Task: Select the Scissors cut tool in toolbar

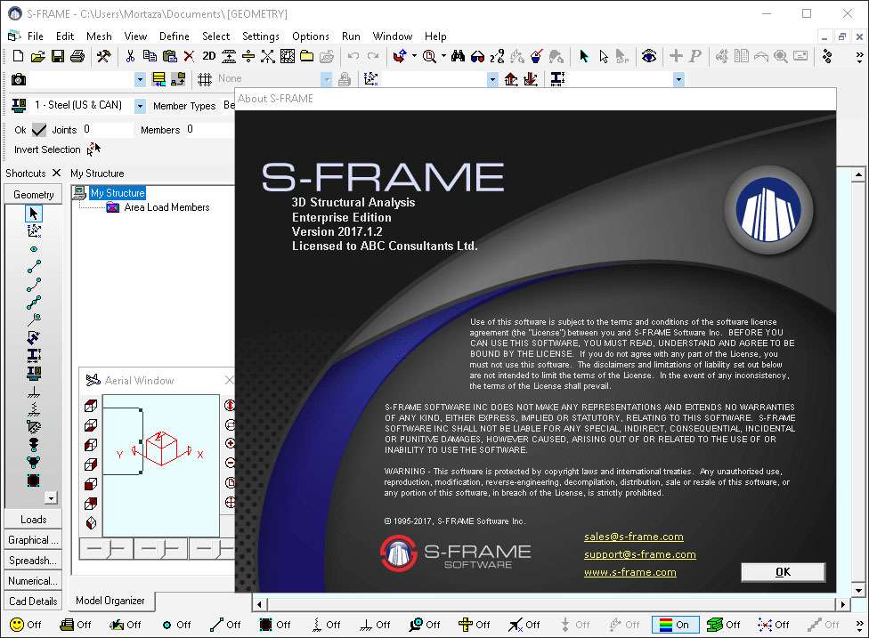Action: pos(131,56)
